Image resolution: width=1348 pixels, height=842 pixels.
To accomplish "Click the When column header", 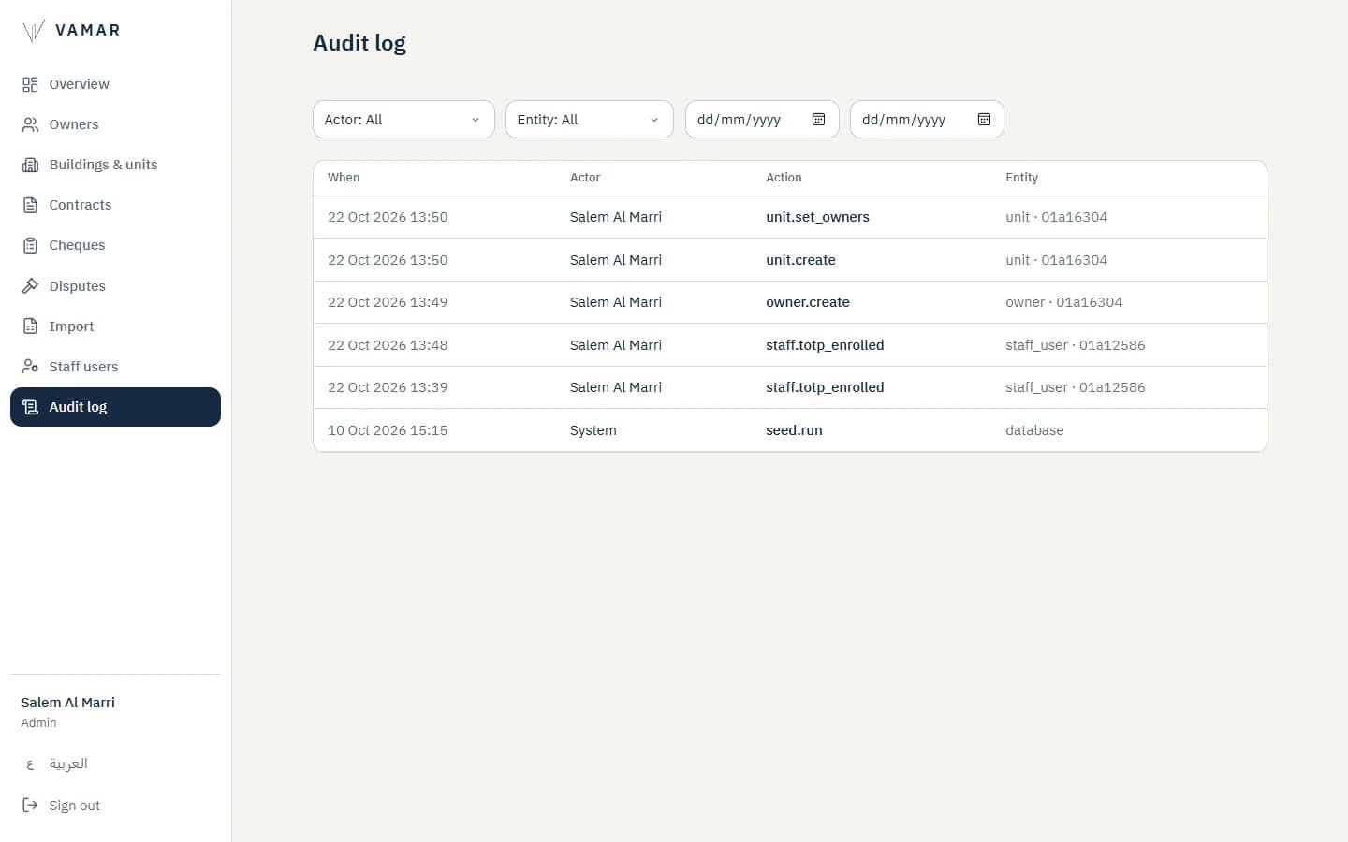I will [344, 178].
